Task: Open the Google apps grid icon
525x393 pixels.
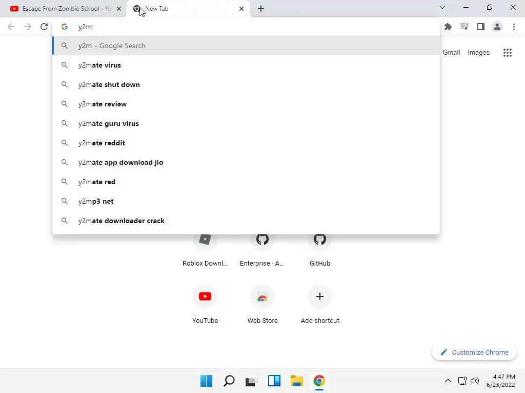Action: [x=507, y=53]
